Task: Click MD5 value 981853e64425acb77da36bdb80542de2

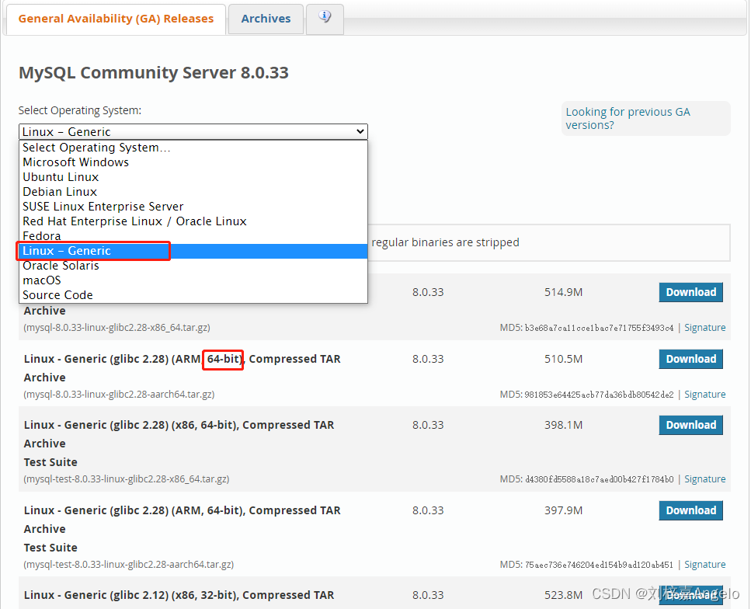Action: 600,395
